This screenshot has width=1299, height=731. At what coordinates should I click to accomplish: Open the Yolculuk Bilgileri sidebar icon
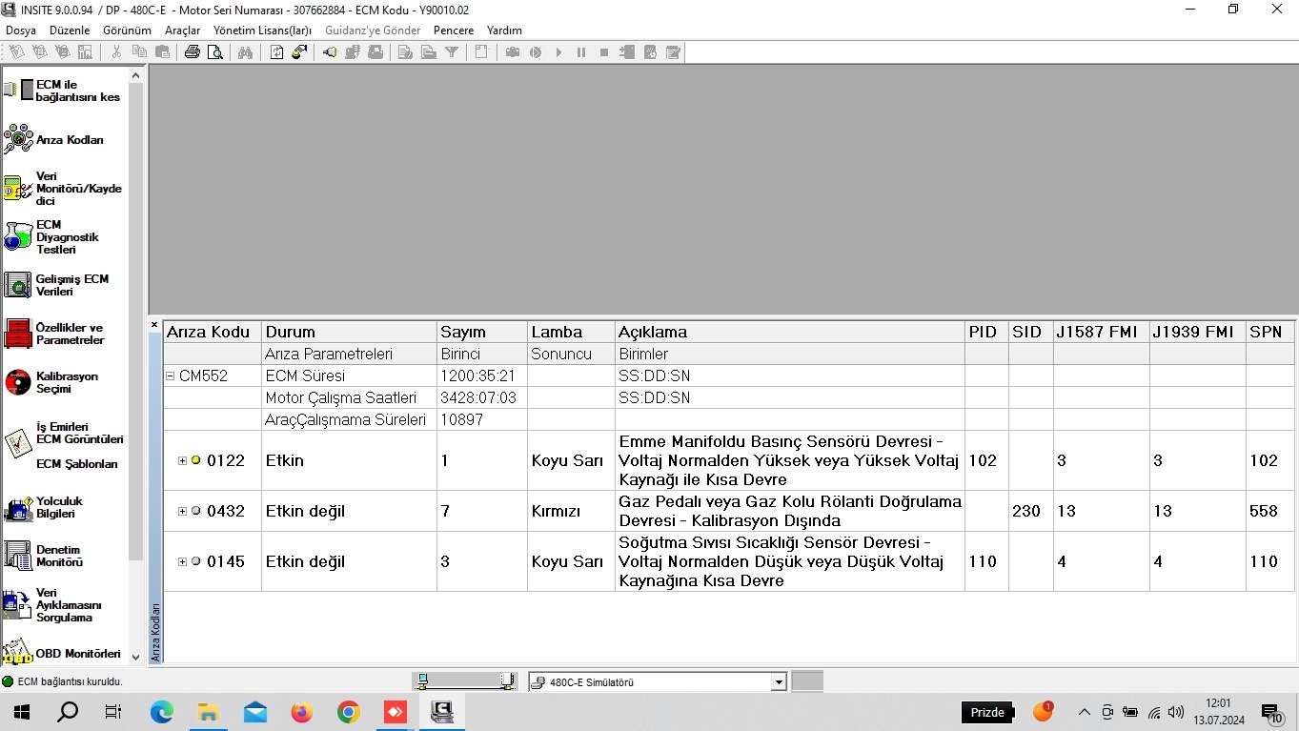18,507
